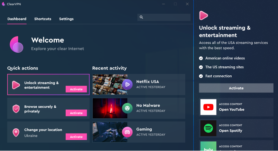The width and height of the screenshot is (278, 151).
Task: Activate Change your location to Ukraine
Action: click(76, 137)
